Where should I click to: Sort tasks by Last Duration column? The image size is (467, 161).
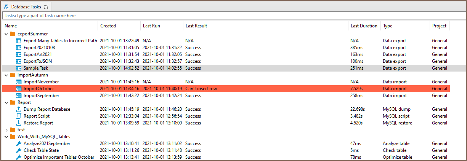(x=364, y=26)
